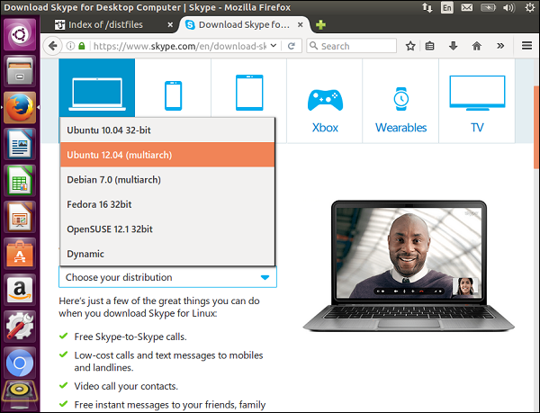Open the battery indicator menu

488,7
